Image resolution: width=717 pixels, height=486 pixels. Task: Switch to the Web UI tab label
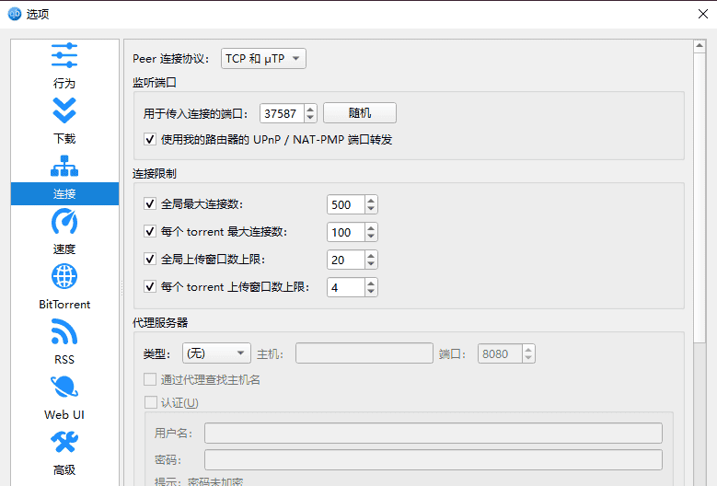[x=64, y=415]
